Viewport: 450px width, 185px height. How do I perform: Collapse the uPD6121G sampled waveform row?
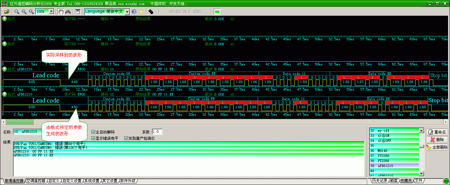coord(4,69)
